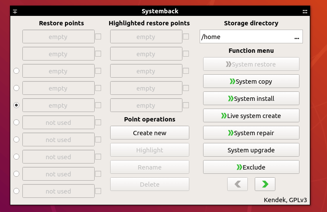Click the grid dots icon in title bar
The image size is (327, 212).
(x=305, y=12)
